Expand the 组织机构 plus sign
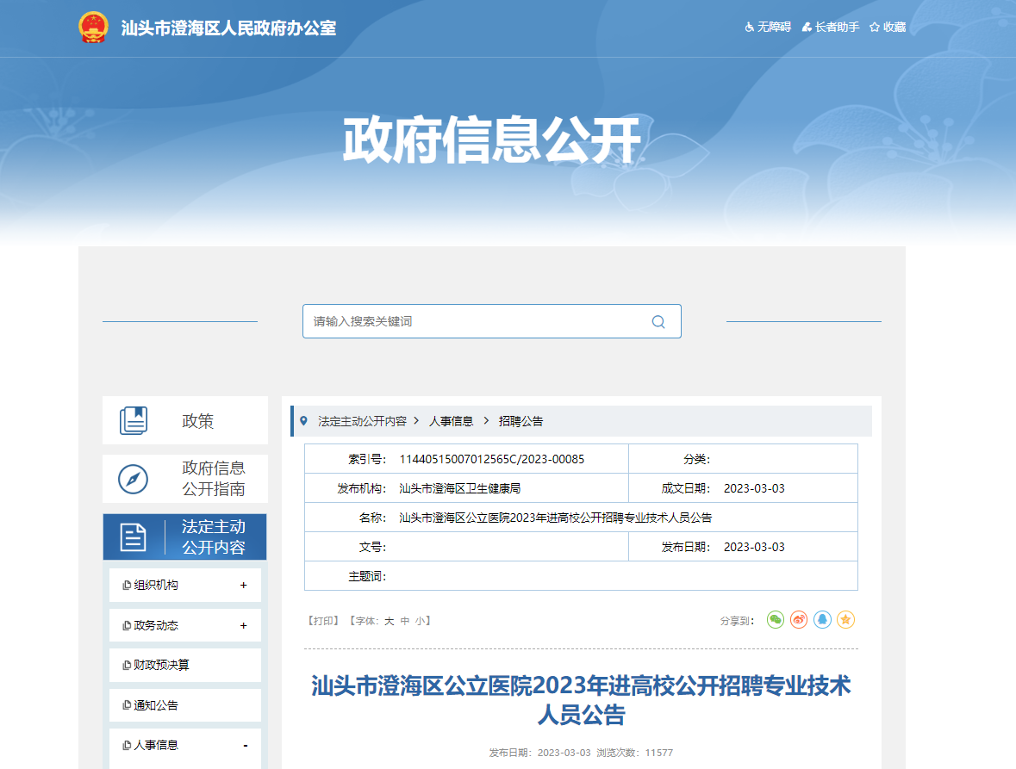Image resolution: width=1016 pixels, height=769 pixels. click(243, 586)
